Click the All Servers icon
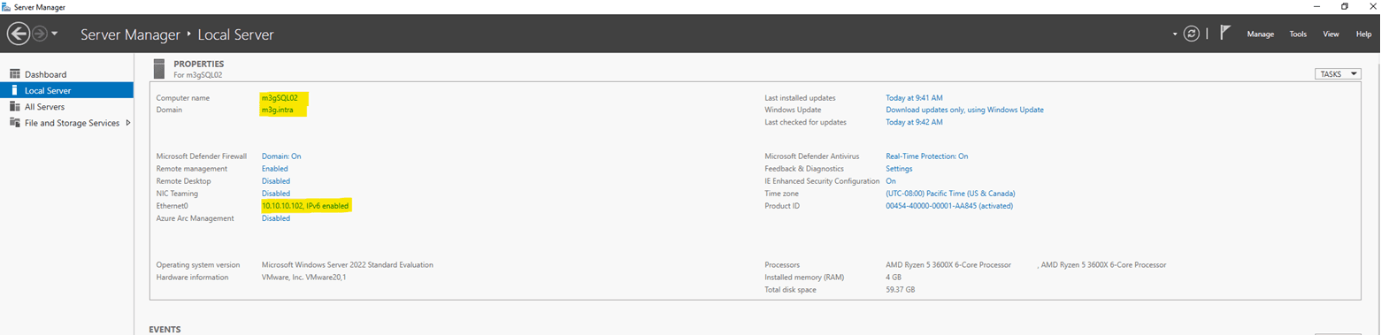Image resolution: width=1381 pixels, height=335 pixels. [14, 106]
